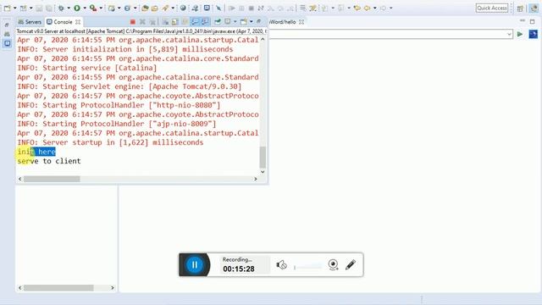Viewport: 542px width, 305px height.
Task: Toggle Pin Console
Action: click(218, 21)
